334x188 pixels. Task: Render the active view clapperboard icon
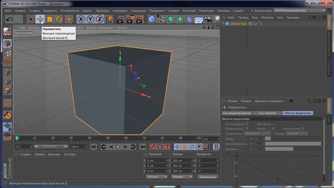coord(121,19)
